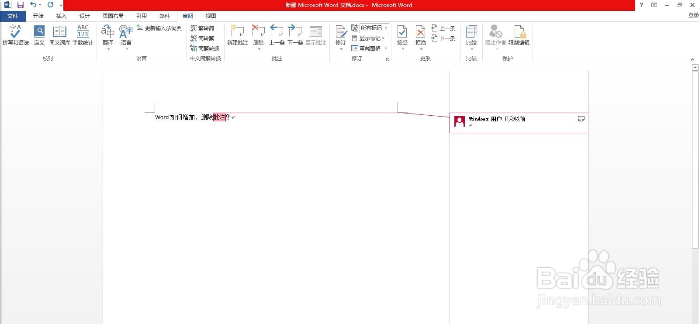Image resolution: width=699 pixels, height=324 pixels.
Task: Click the highlighted 批注 text
Action: pyautogui.click(x=220, y=117)
